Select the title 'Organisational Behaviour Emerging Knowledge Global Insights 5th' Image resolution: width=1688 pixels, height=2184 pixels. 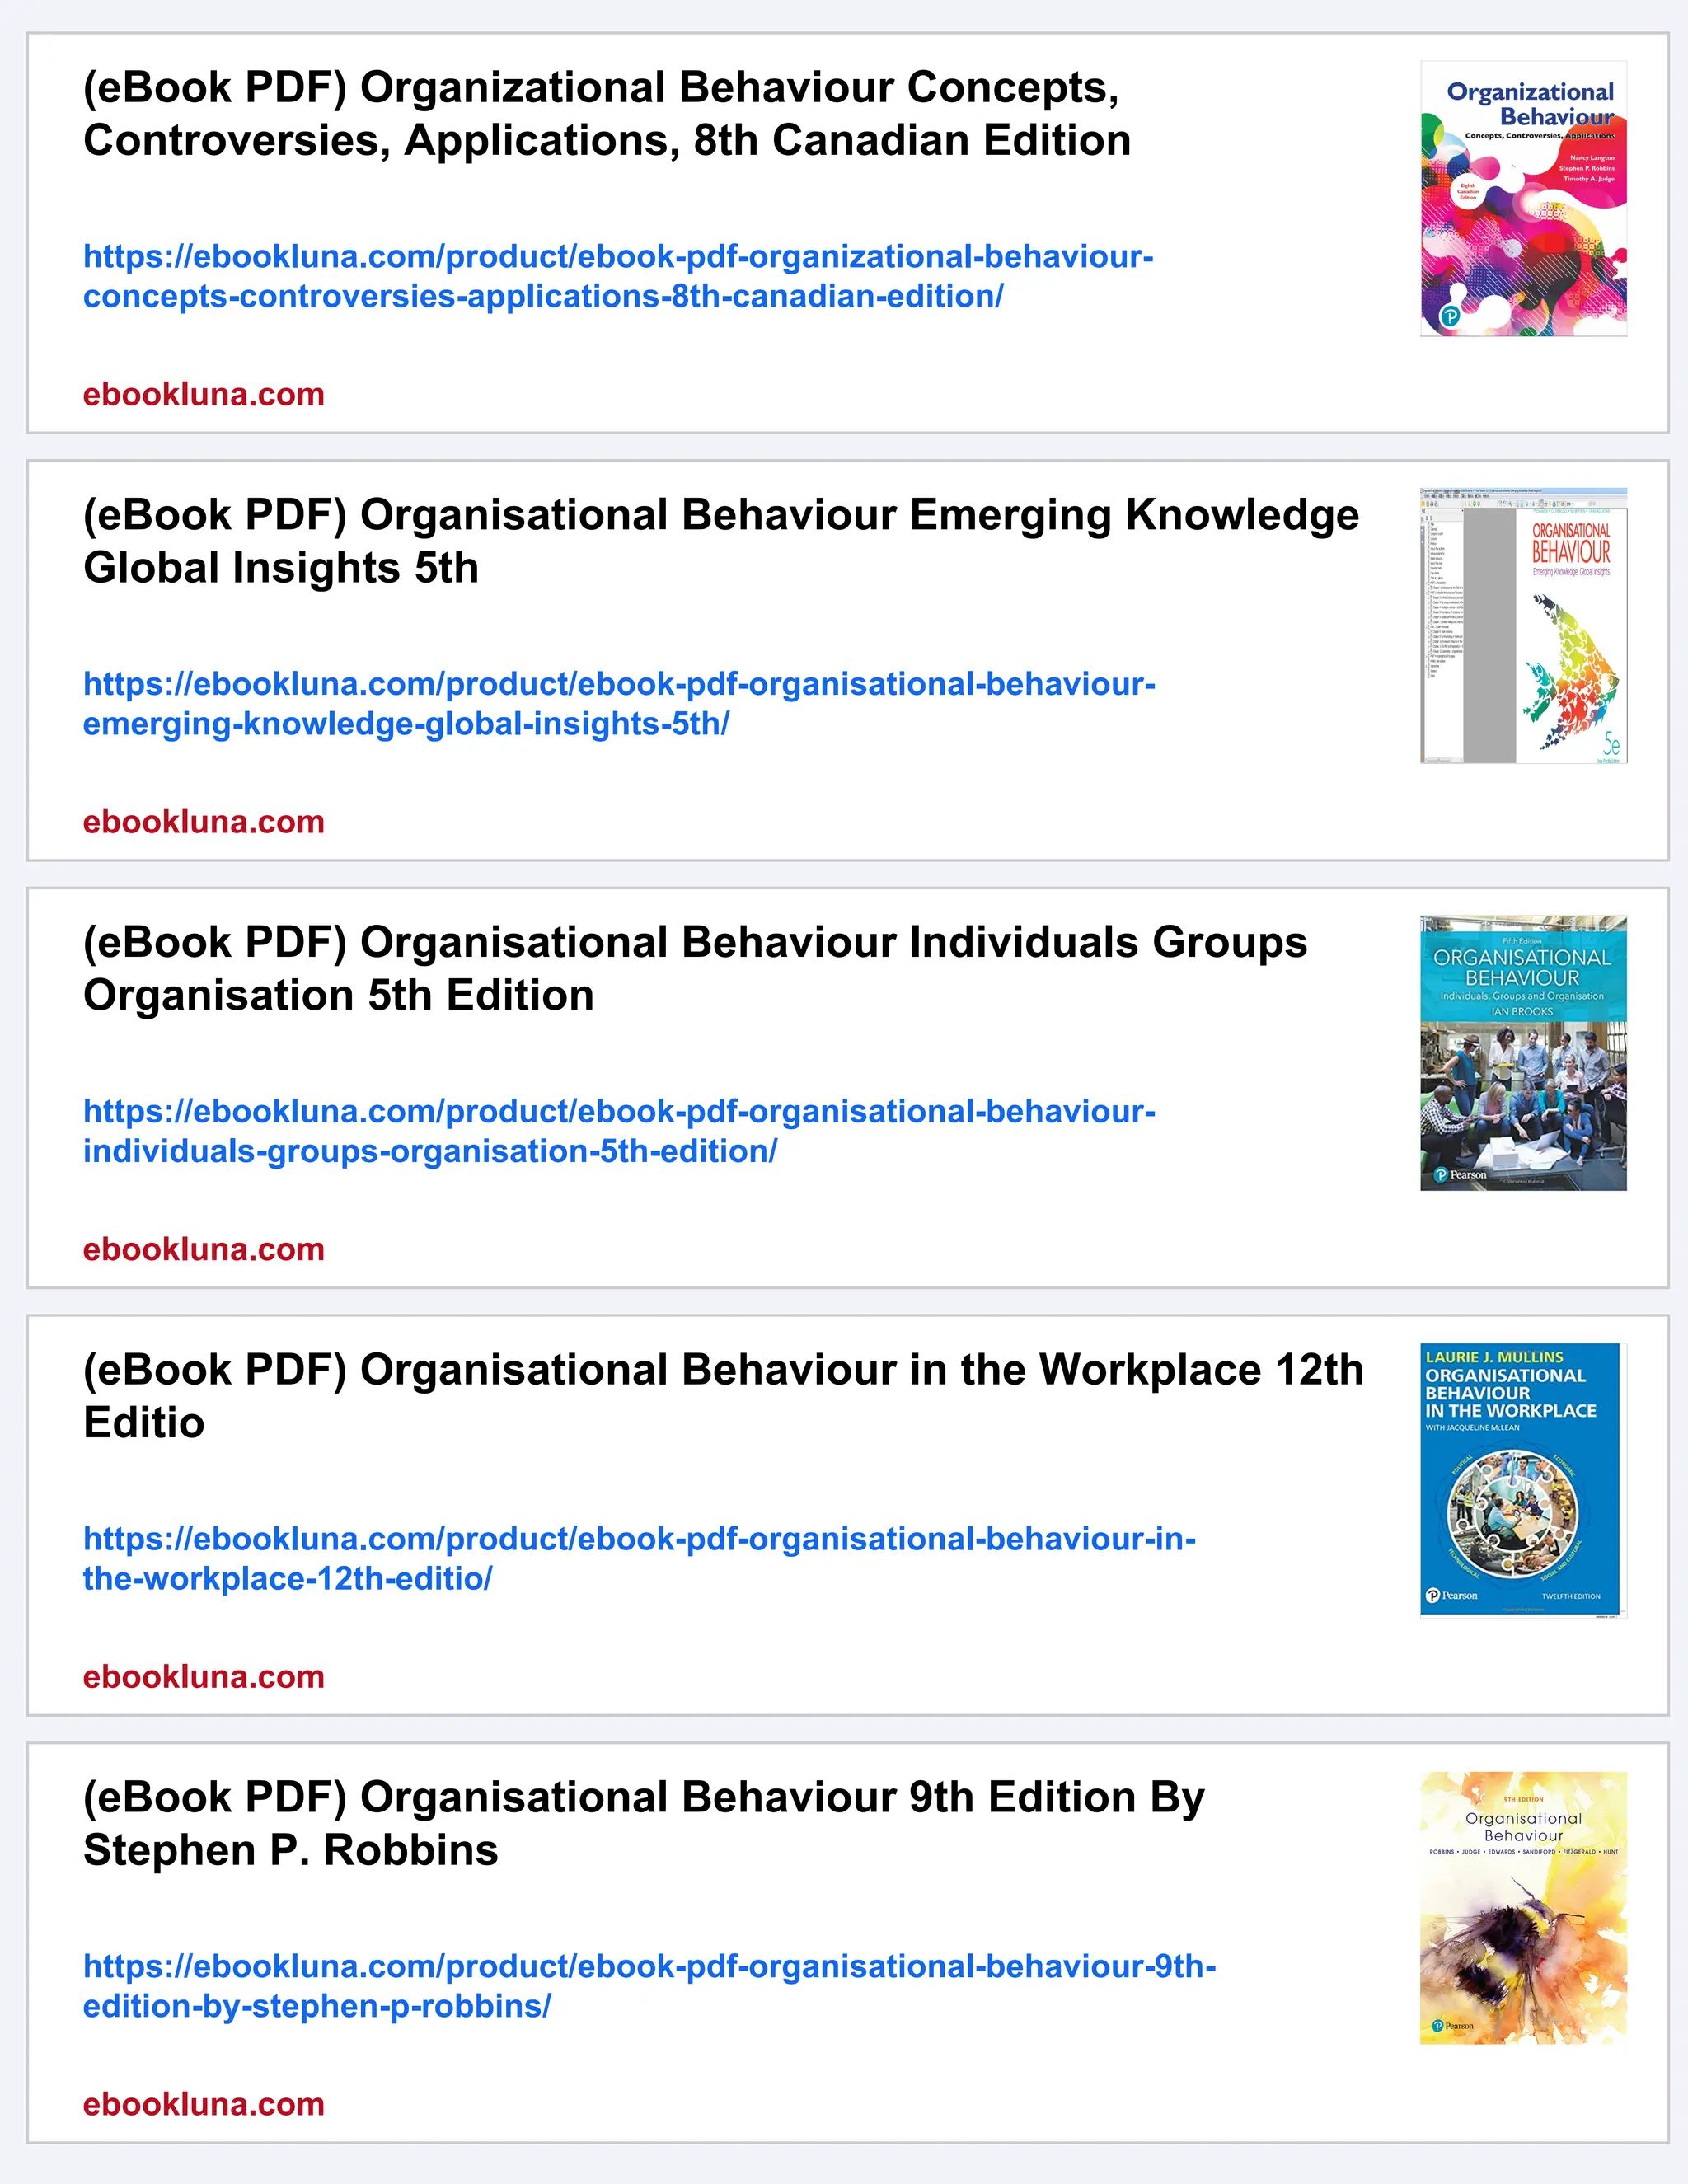click(721, 541)
